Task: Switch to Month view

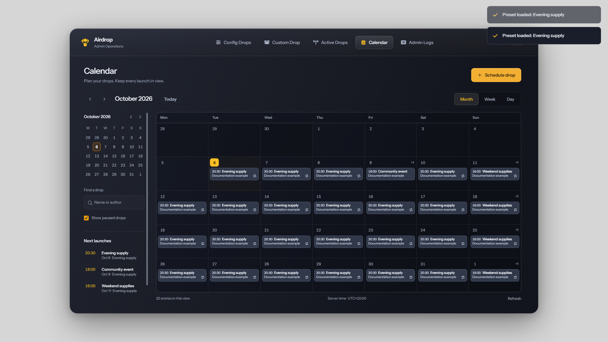Action: (466, 99)
